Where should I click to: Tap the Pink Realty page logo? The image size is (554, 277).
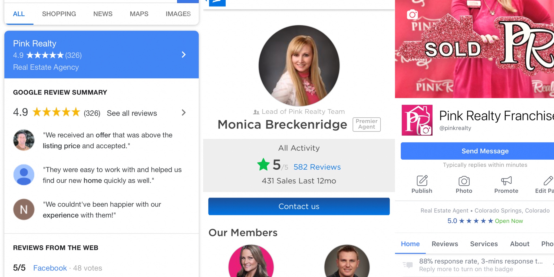pos(417,120)
